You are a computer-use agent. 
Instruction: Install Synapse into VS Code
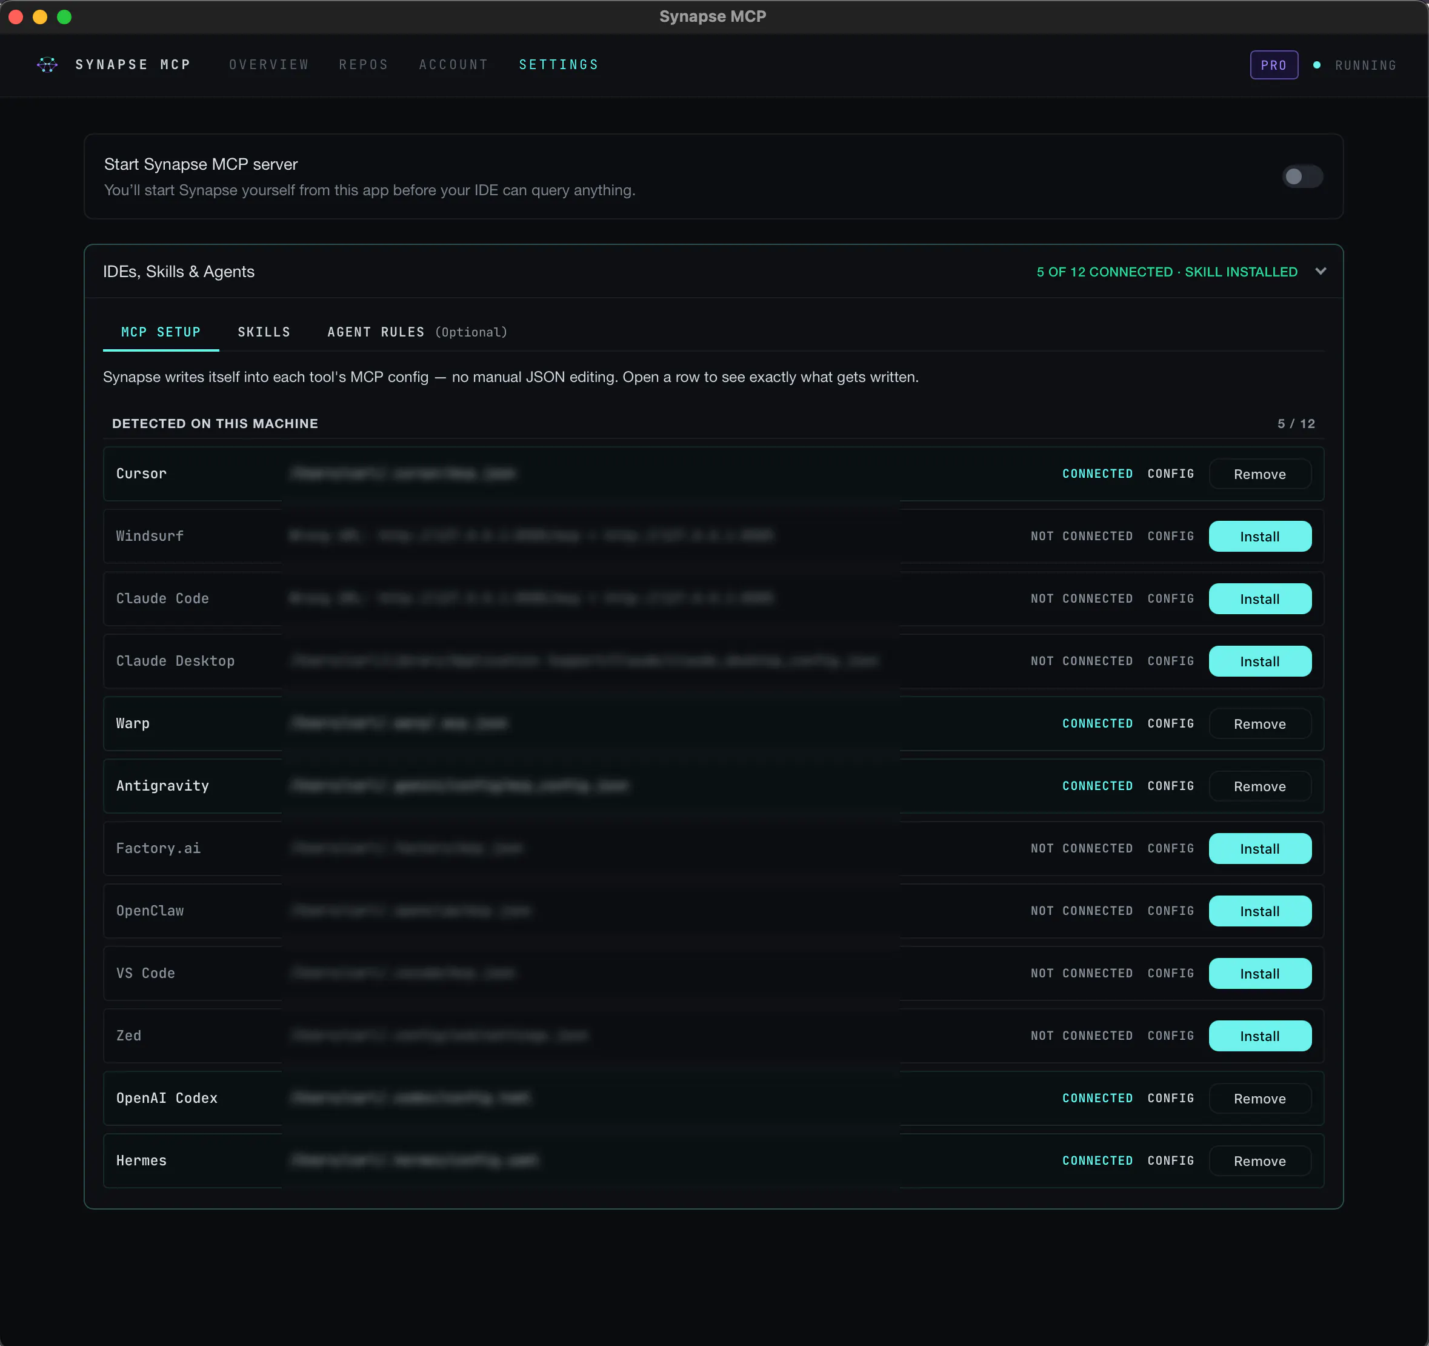pos(1259,974)
